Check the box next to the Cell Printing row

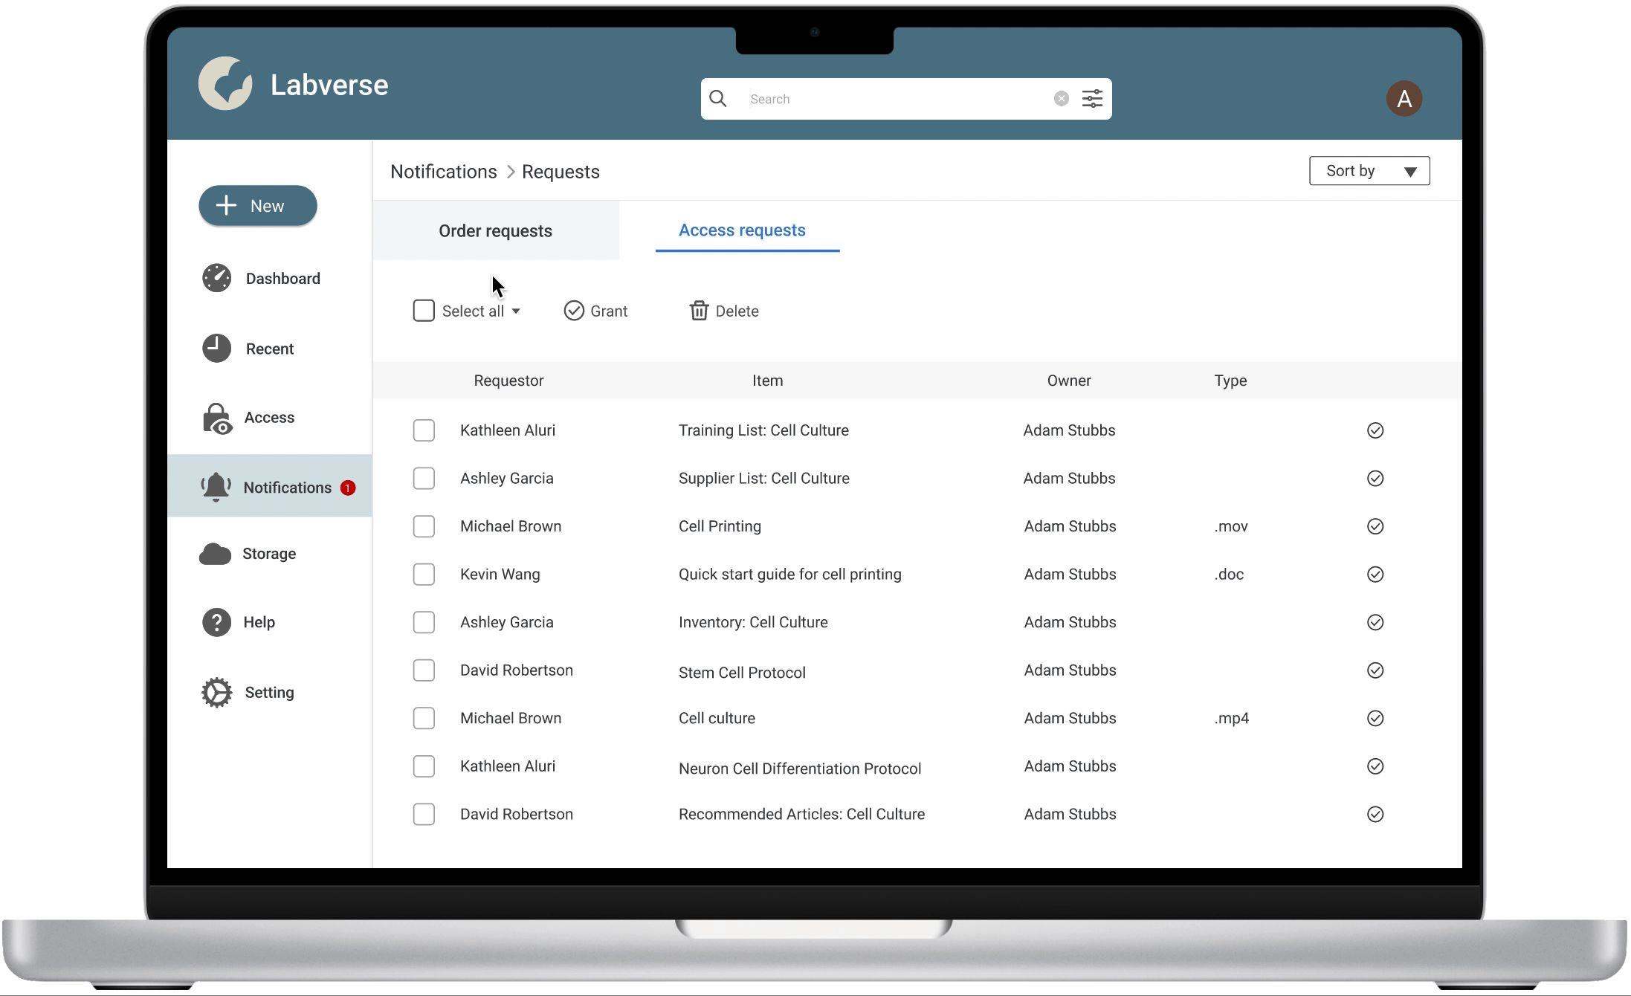coord(424,526)
